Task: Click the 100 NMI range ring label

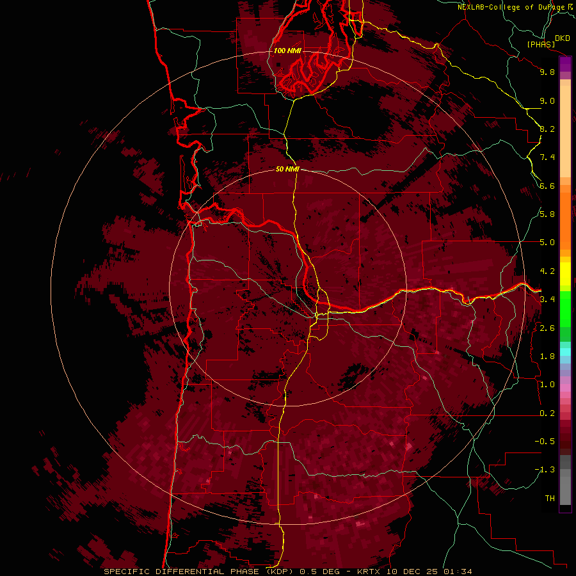Action: 287,51
